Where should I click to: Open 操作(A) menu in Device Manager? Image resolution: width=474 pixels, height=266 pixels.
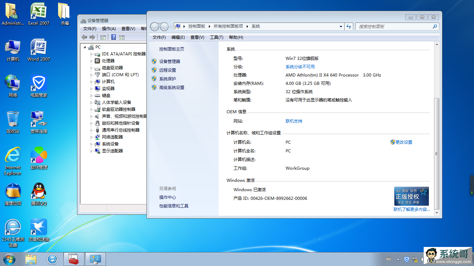pos(109,29)
